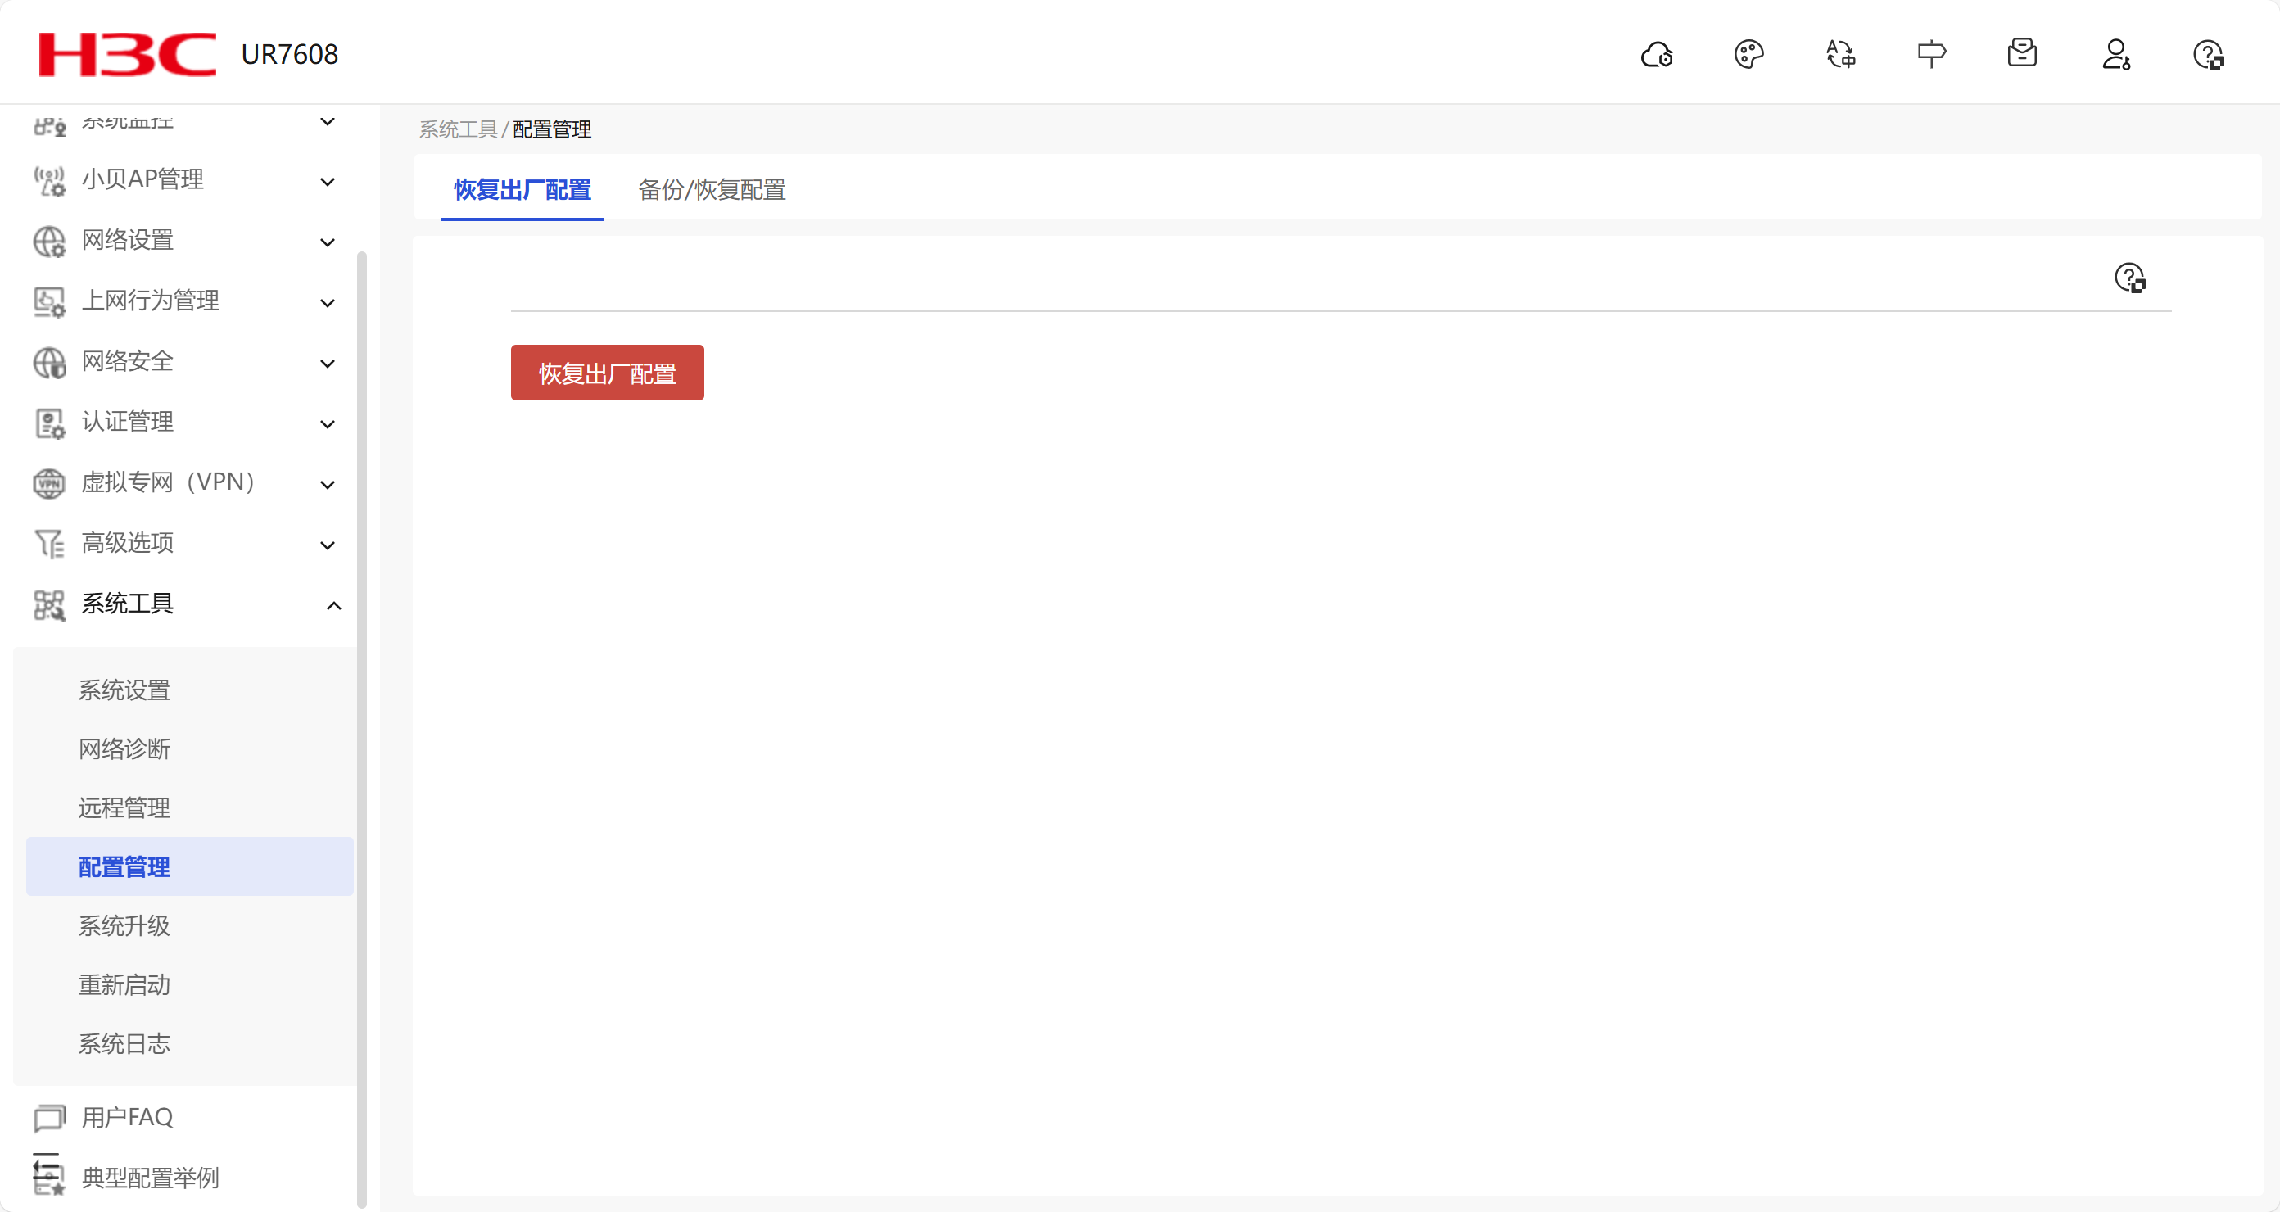Click the H3C logo
This screenshot has height=1212, width=2280.
[128, 54]
